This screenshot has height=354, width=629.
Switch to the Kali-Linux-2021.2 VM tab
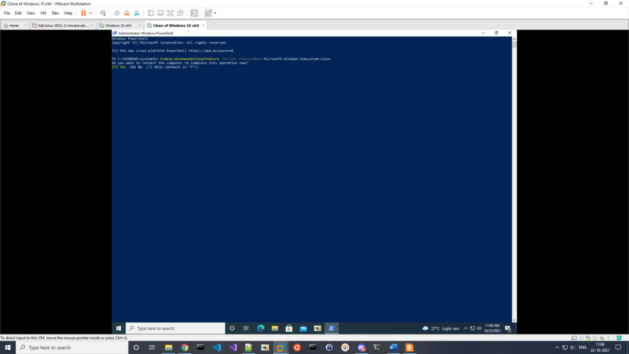pos(63,25)
